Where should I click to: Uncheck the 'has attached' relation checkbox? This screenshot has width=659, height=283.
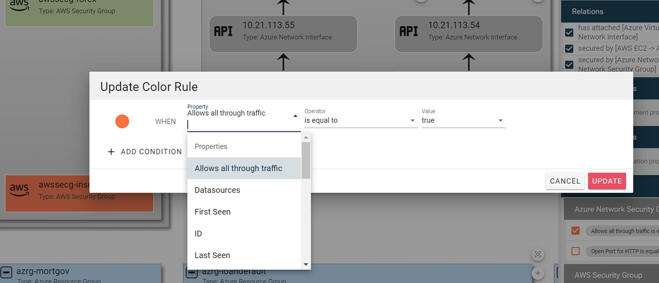569,33
